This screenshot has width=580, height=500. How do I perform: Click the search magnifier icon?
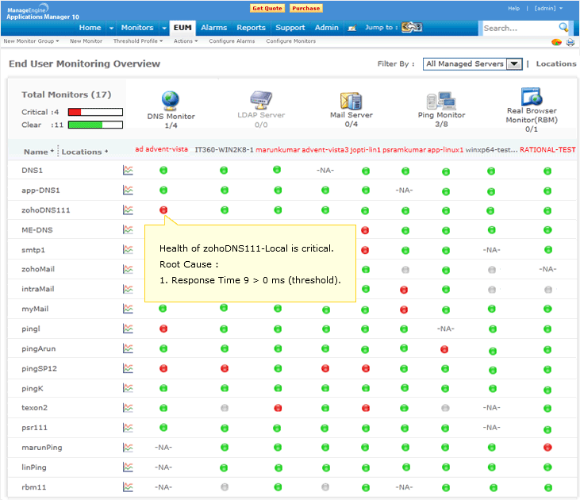click(563, 27)
